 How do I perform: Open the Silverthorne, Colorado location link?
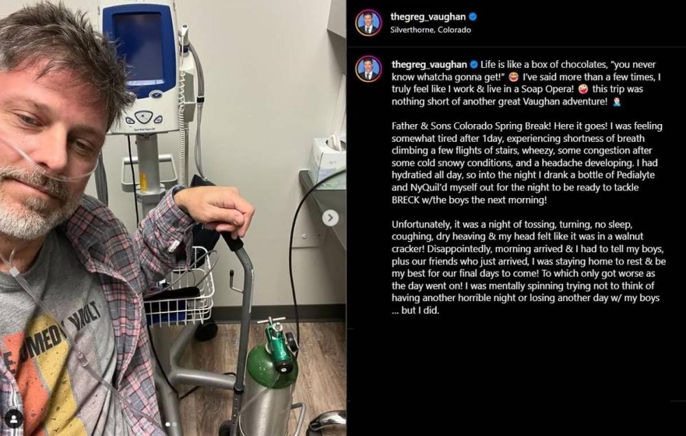[431, 29]
